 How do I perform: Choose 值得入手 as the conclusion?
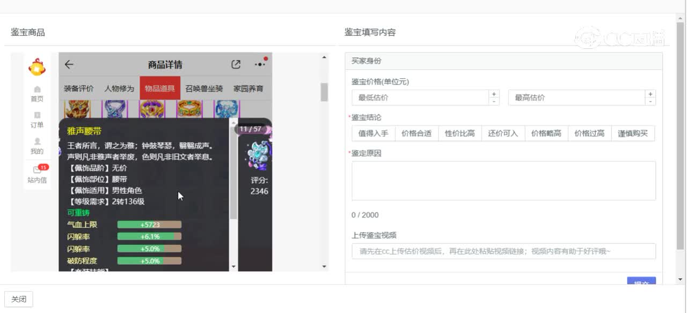coord(374,133)
